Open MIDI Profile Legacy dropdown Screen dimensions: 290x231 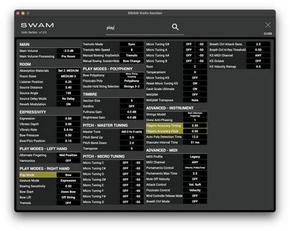195,156
